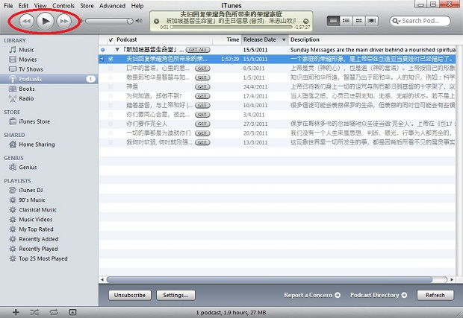Click the Report a Concern link
Image resolution: width=463 pixels, height=318 pixels.
(312, 295)
